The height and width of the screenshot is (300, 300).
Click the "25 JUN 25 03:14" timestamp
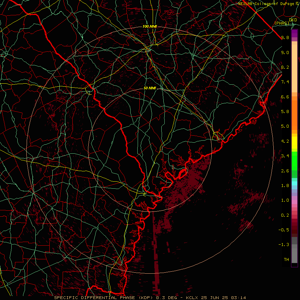tap(223, 298)
